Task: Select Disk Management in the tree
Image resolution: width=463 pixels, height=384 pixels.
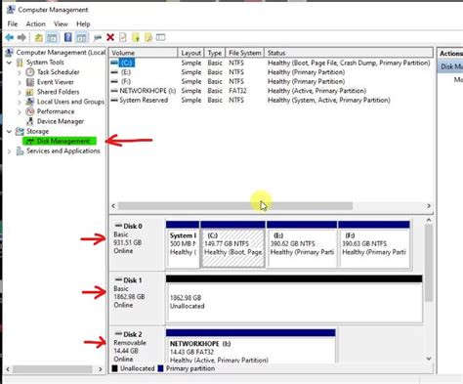Action: 60,141
